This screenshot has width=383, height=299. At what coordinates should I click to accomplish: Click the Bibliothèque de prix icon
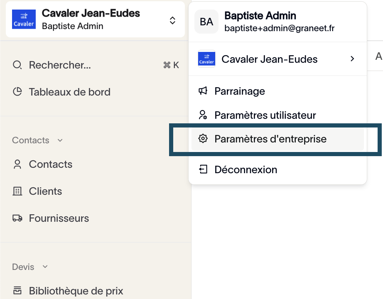coord(17,290)
